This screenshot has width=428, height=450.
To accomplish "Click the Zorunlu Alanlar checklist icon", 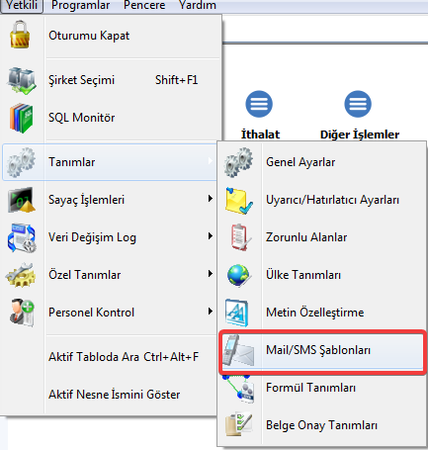I will (x=240, y=237).
